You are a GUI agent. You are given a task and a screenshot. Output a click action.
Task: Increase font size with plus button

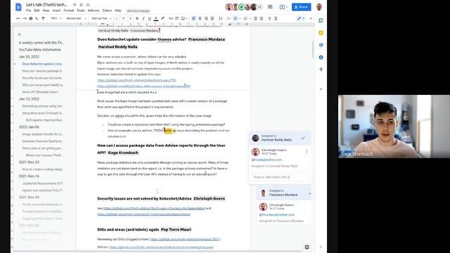130,18
